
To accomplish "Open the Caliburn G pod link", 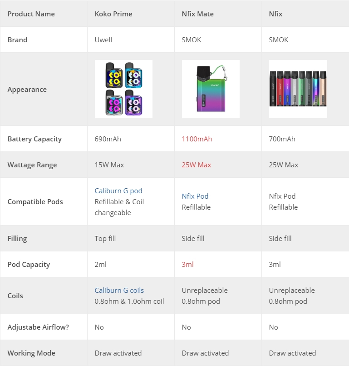I will tap(118, 191).
